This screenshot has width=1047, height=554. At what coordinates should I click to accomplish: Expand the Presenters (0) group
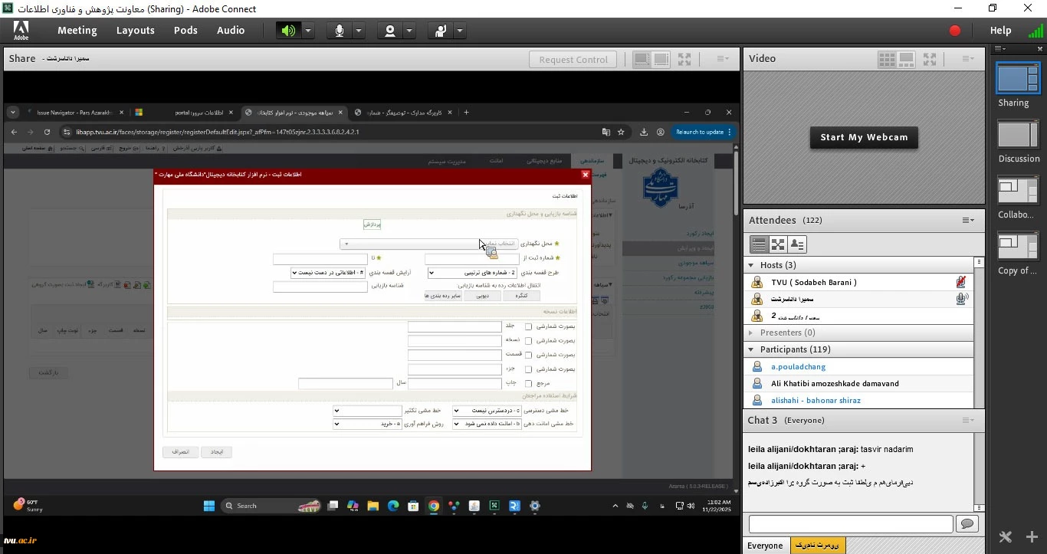tap(750, 333)
